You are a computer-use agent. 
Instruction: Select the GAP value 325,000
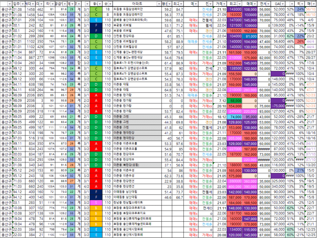click(278, 181)
